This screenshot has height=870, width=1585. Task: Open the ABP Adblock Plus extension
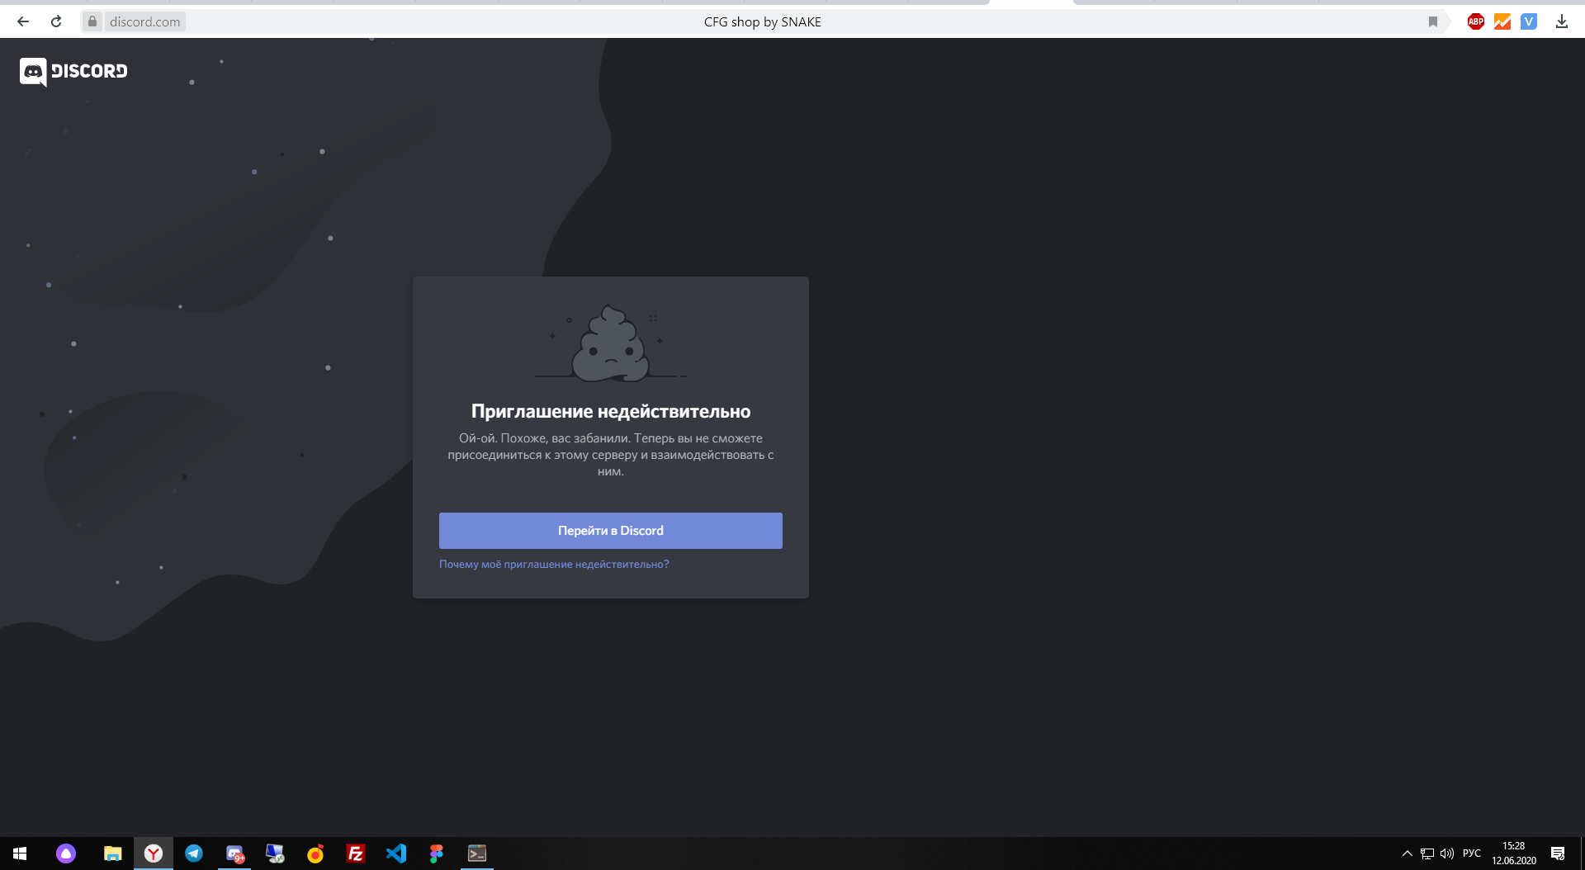point(1476,21)
